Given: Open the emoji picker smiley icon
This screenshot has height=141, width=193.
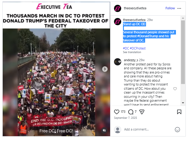Looking at the screenshot, I should (x=177, y=130).
